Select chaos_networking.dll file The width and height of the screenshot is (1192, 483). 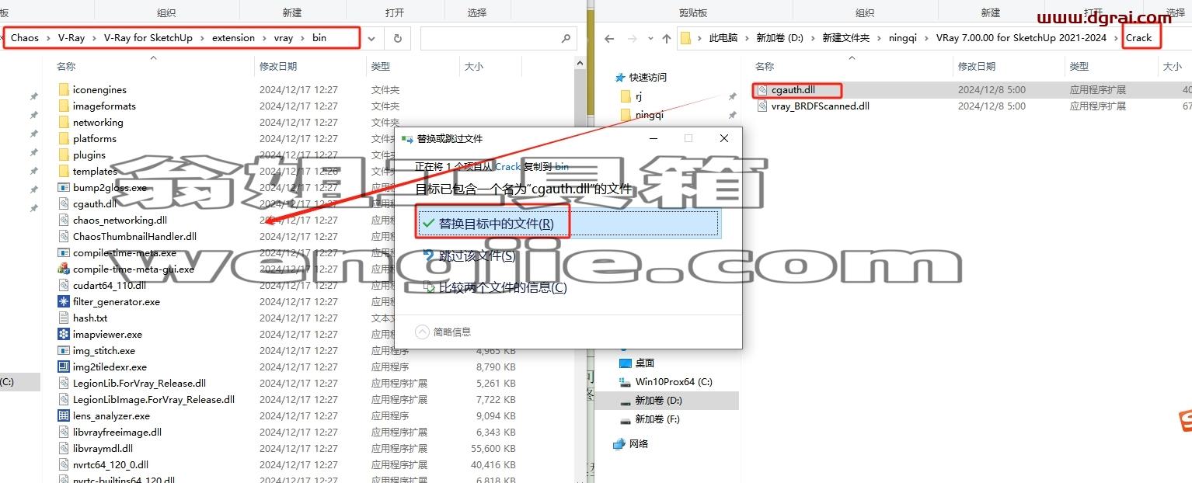120,220
